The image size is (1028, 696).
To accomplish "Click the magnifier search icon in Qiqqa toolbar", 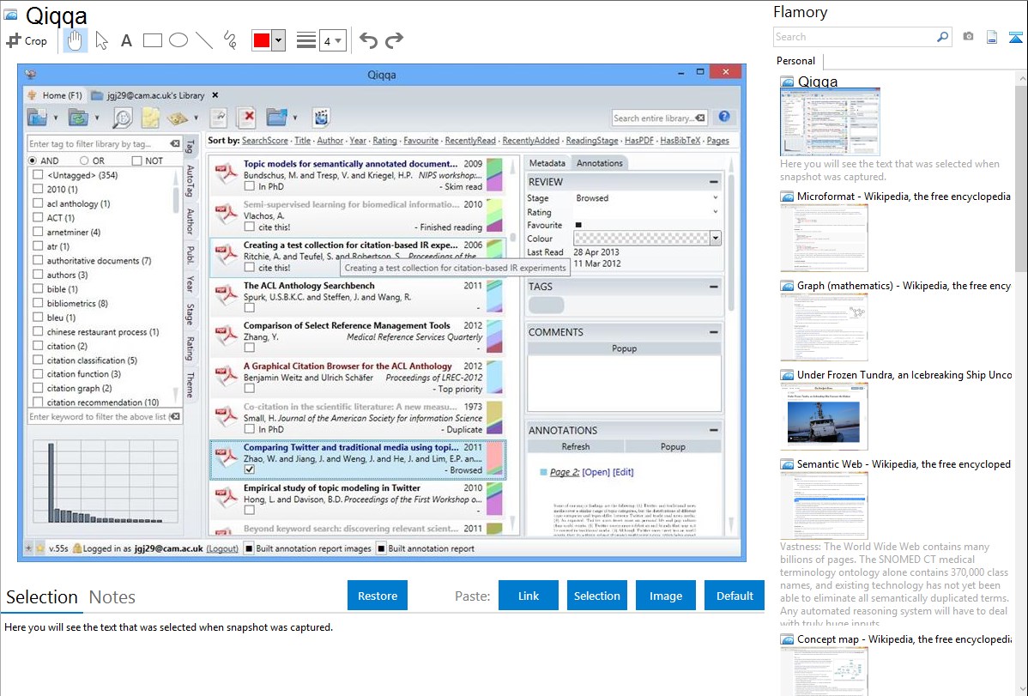I will coord(122,118).
